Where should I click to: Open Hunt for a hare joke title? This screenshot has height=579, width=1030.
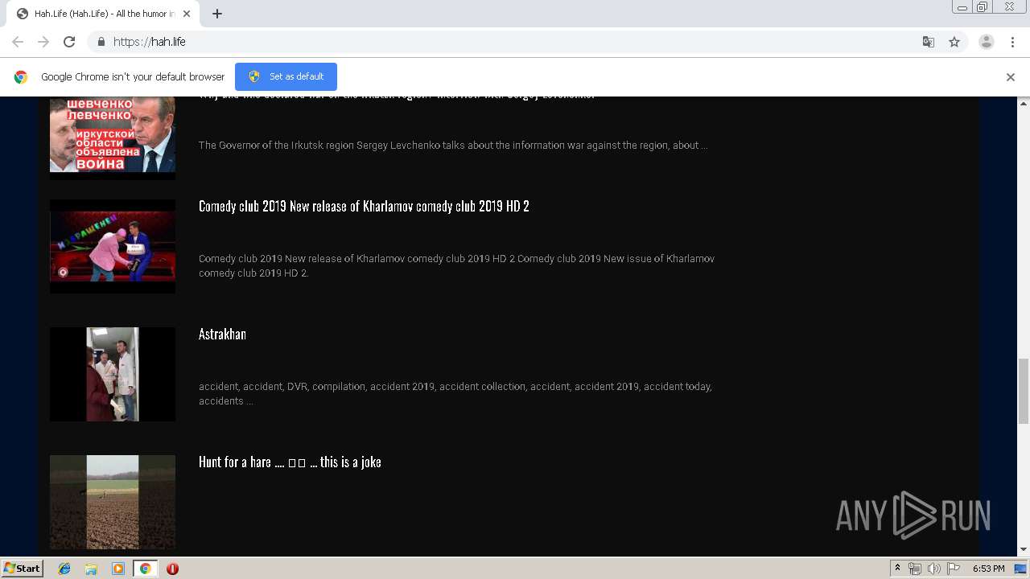[290, 462]
